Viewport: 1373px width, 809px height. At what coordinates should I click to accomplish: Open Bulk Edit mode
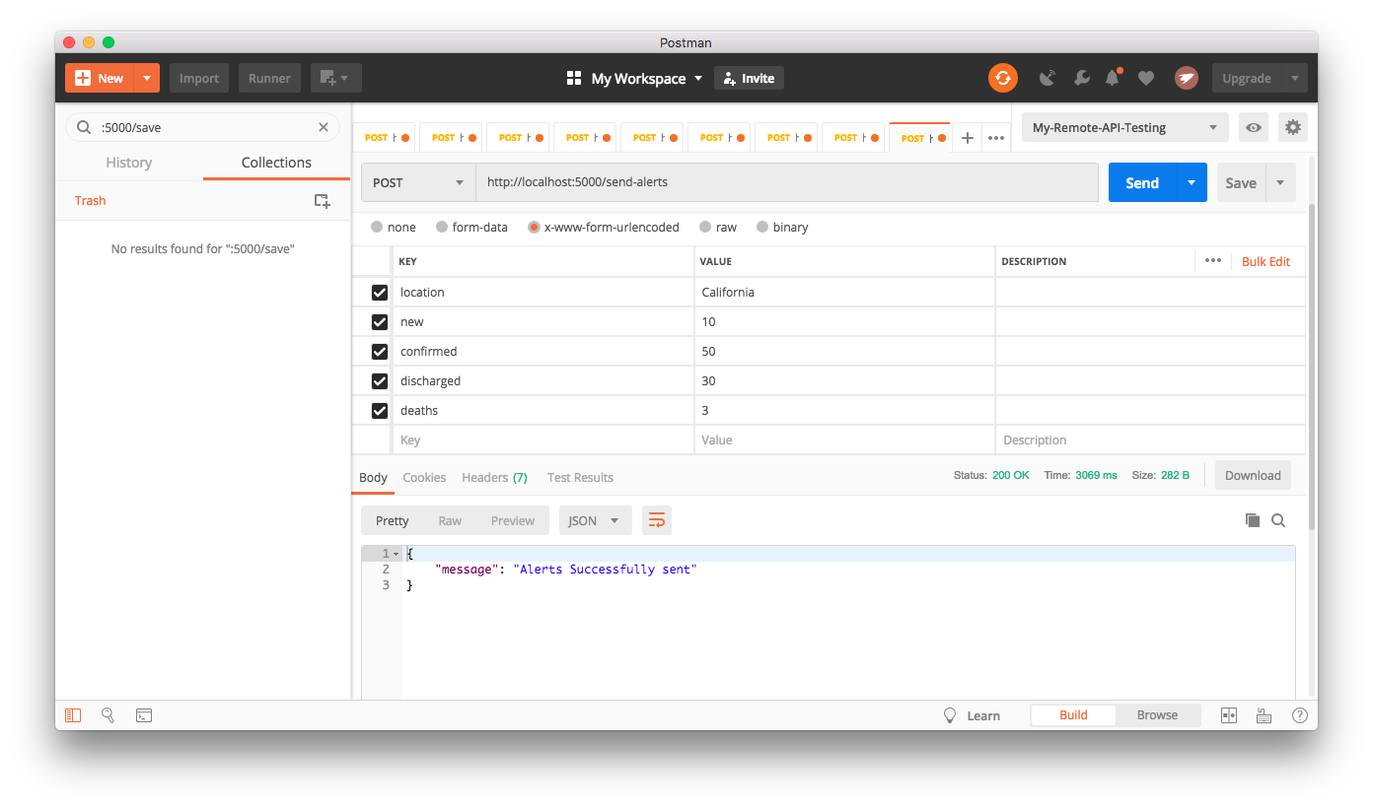coord(1265,261)
